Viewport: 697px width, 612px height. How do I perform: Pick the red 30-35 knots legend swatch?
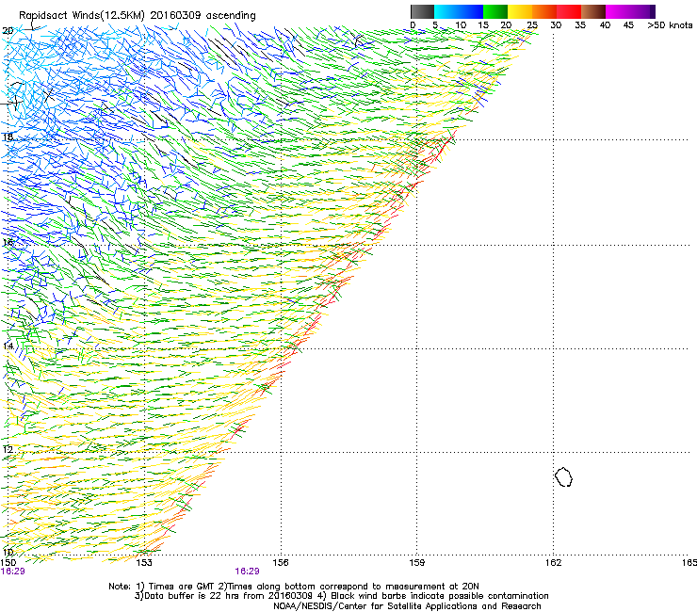(569, 11)
